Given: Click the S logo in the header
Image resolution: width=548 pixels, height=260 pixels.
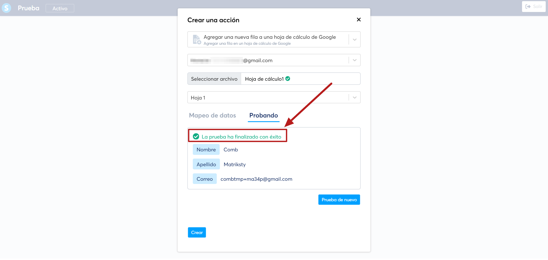Looking at the screenshot, I should pyautogui.click(x=6, y=8).
